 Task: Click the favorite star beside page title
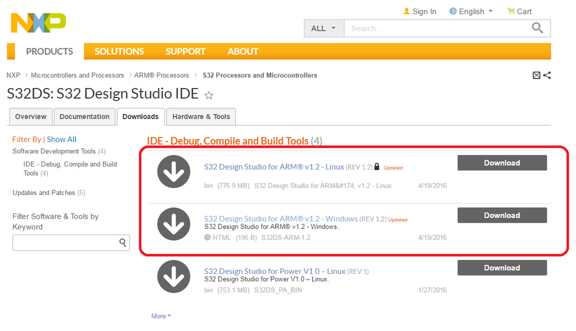click(x=209, y=96)
